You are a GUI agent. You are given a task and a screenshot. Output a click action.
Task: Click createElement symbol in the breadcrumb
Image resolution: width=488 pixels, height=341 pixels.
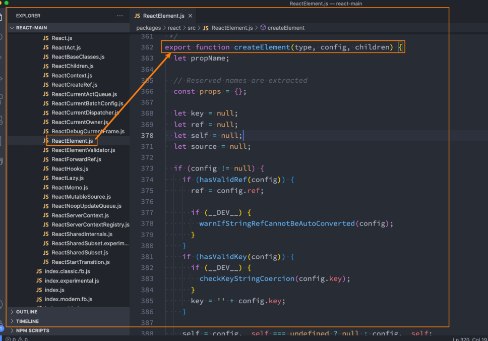pyautogui.click(x=286, y=28)
